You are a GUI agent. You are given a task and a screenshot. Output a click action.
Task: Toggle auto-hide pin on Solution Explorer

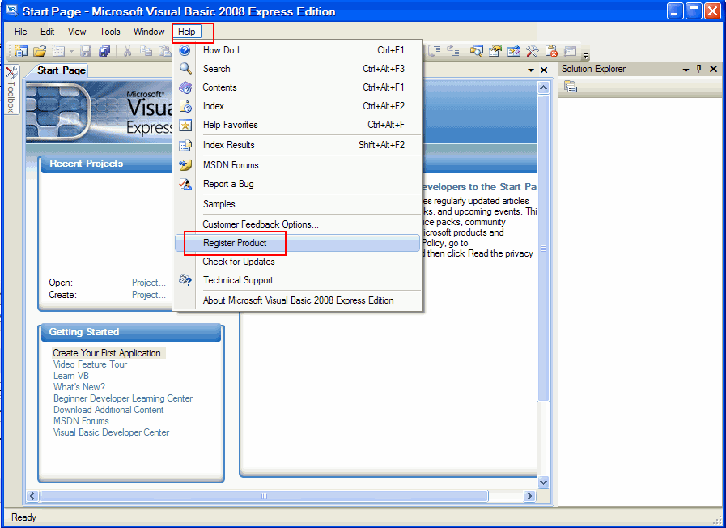(698, 69)
